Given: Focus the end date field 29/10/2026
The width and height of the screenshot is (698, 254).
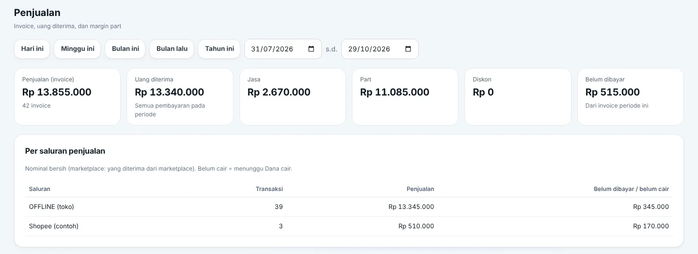Looking at the screenshot, I should 380,49.
